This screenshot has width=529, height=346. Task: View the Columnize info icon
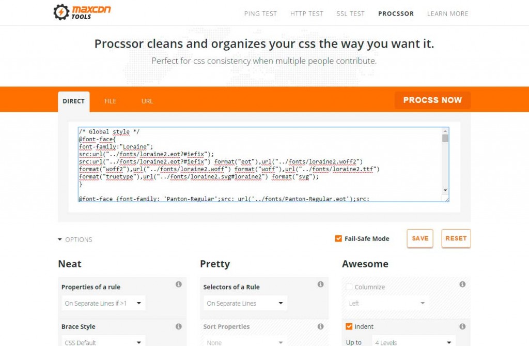click(x=462, y=284)
